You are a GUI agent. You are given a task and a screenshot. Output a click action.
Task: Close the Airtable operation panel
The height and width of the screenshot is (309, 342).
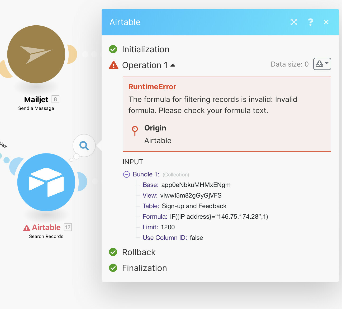326,22
